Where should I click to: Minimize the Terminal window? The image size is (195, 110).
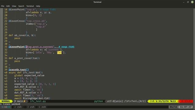click(184, 2)
